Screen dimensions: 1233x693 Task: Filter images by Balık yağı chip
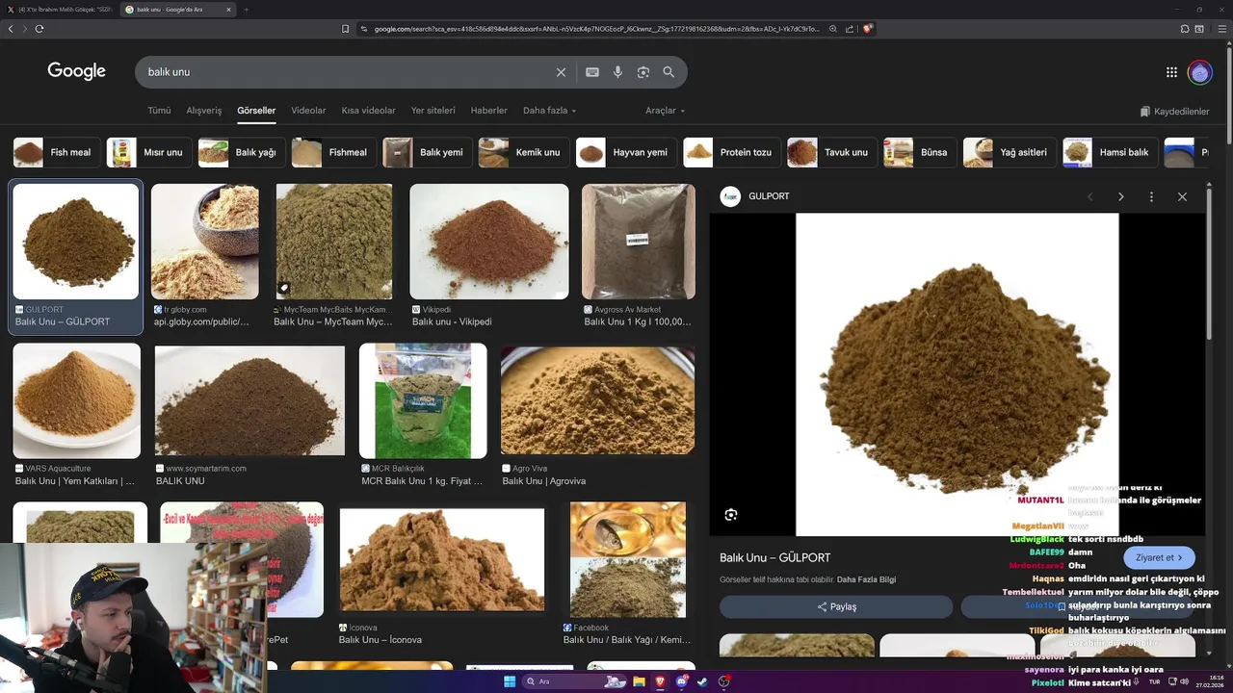tap(241, 152)
